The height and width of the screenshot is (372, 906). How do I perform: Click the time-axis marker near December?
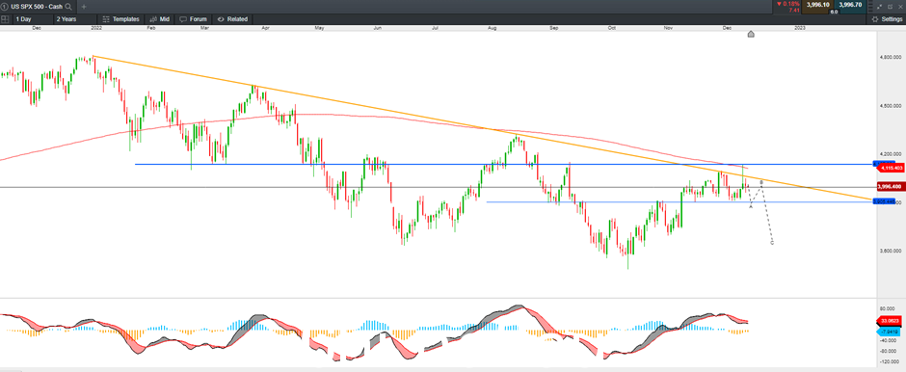tap(751, 34)
